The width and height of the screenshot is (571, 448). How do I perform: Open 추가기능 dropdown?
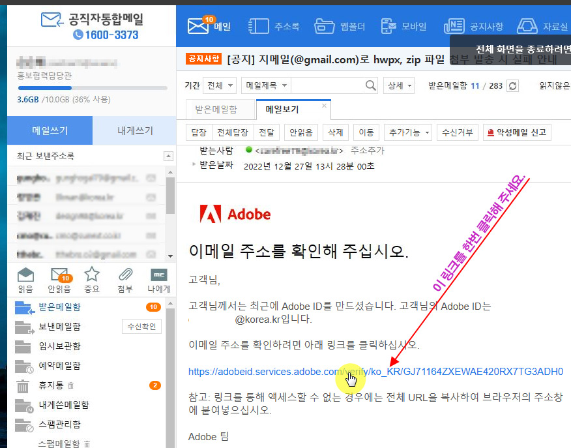coord(408,132)
